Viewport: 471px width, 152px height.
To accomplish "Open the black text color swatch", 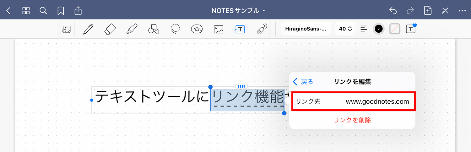I will click(x=379, y=29).
